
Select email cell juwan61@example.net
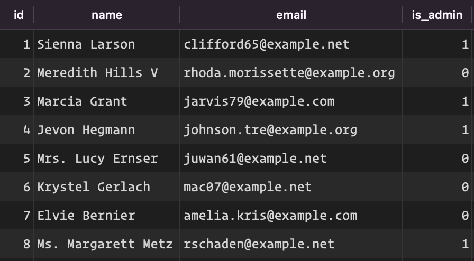(x=291, y=158)
